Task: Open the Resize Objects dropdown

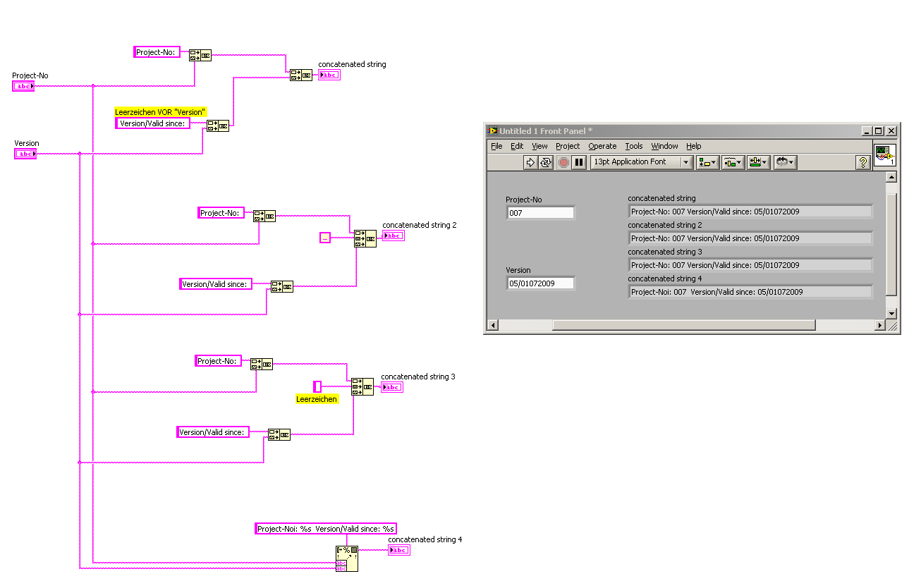Action: pos(759,162)
